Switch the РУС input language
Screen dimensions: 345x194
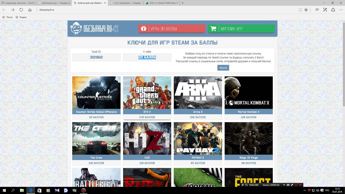coord(327,190)
